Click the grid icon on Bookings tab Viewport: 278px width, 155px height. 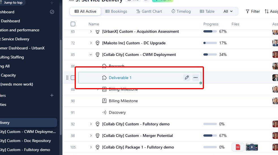[x=107, y=11]
